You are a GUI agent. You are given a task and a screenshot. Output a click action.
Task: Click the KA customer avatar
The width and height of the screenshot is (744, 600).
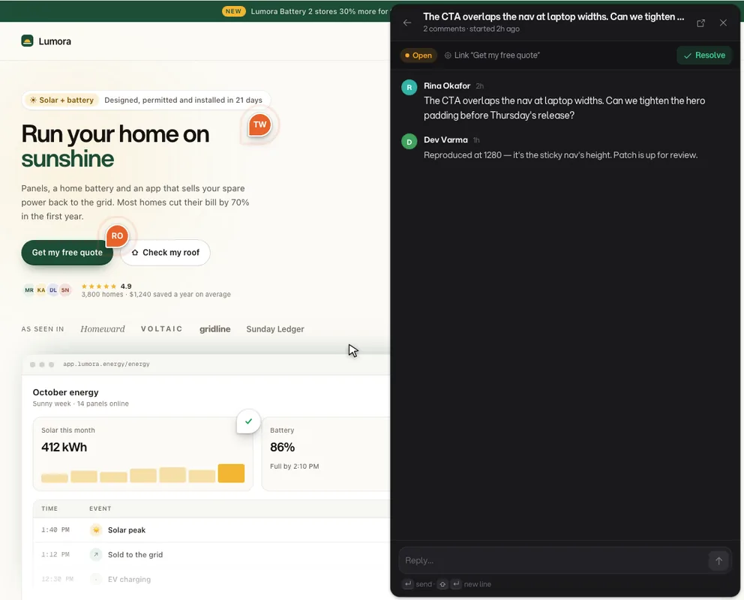(41, 289)
